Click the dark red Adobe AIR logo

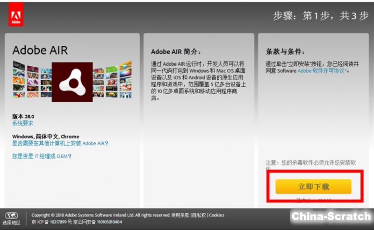(x=72, y=82)
